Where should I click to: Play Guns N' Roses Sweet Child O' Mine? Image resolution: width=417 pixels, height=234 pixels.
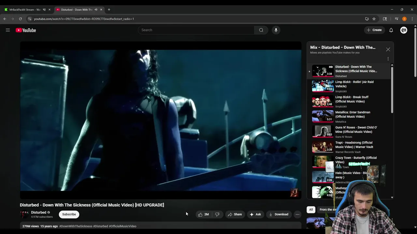[x=349, y=132]
